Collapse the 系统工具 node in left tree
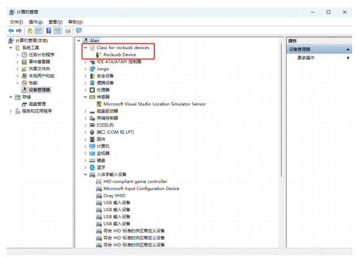This screenshot has width=356, height=258. pos(10,48)
